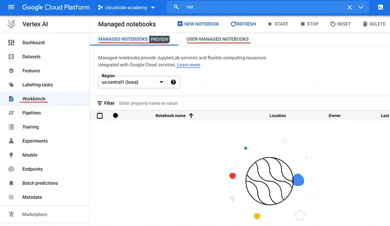Click the PREVIEW badge
Image resolution: width=390 pixels, height=226 pixels.
click(x=159, y=40)
